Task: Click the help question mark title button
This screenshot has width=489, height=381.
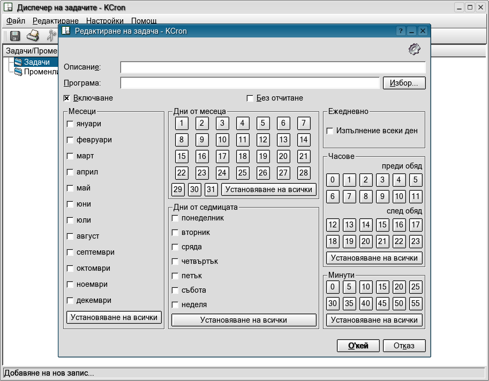Action: (401, 31)
